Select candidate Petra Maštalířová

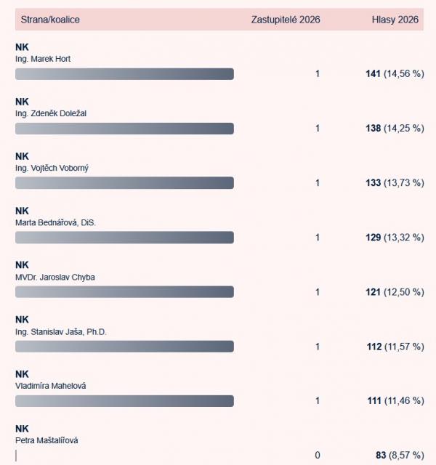47,440
